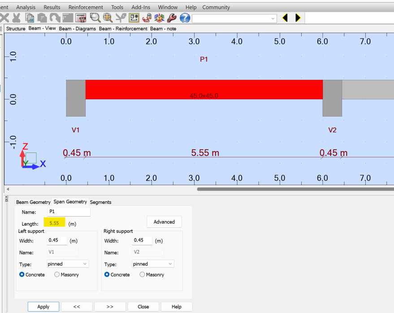394x313 pixels.
Task: Click the delete (X) toolbar icon
Action: [x=4, y=18]
